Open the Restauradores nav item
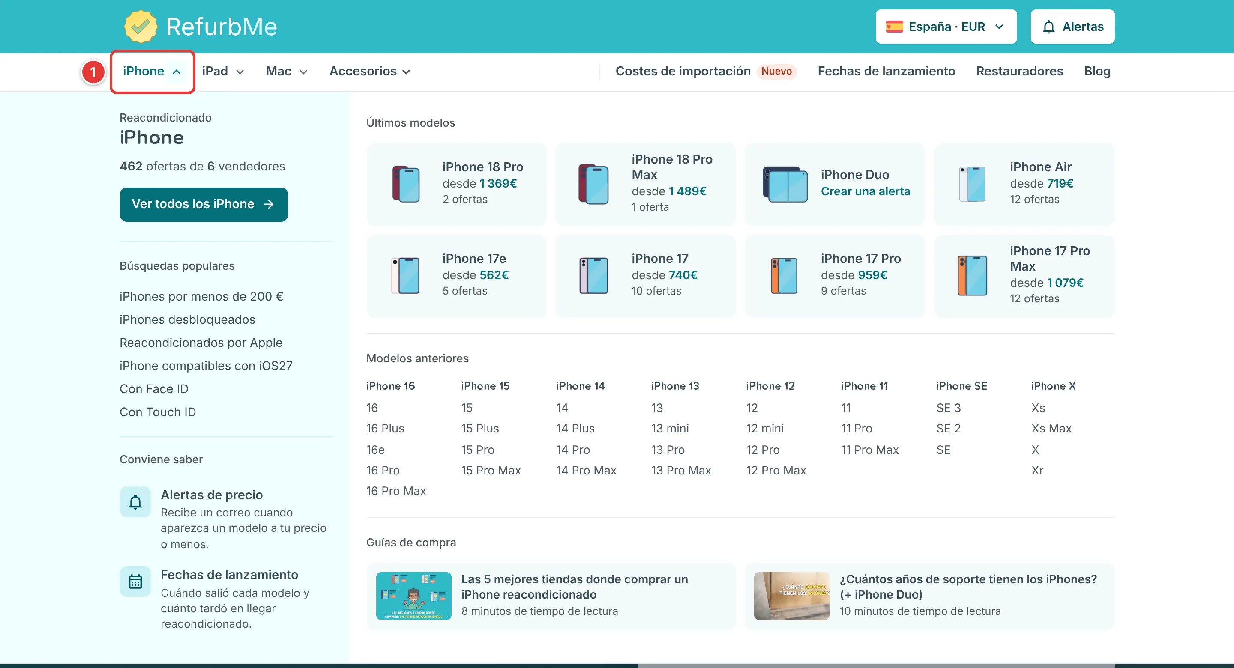 [1019, 71]
